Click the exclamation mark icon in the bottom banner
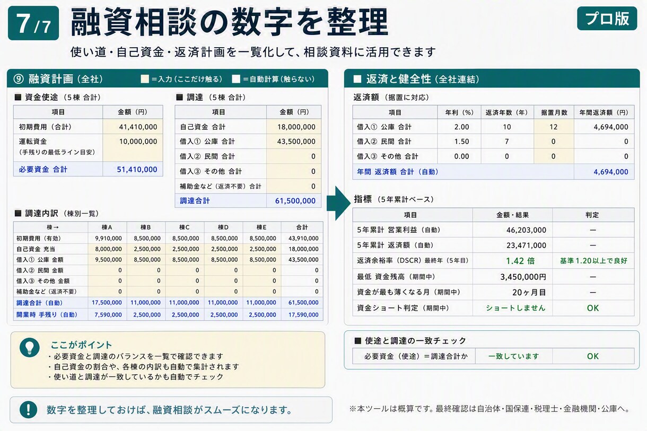Image resolution: width=647 pixels, height=431 pixels. point(28,409)
